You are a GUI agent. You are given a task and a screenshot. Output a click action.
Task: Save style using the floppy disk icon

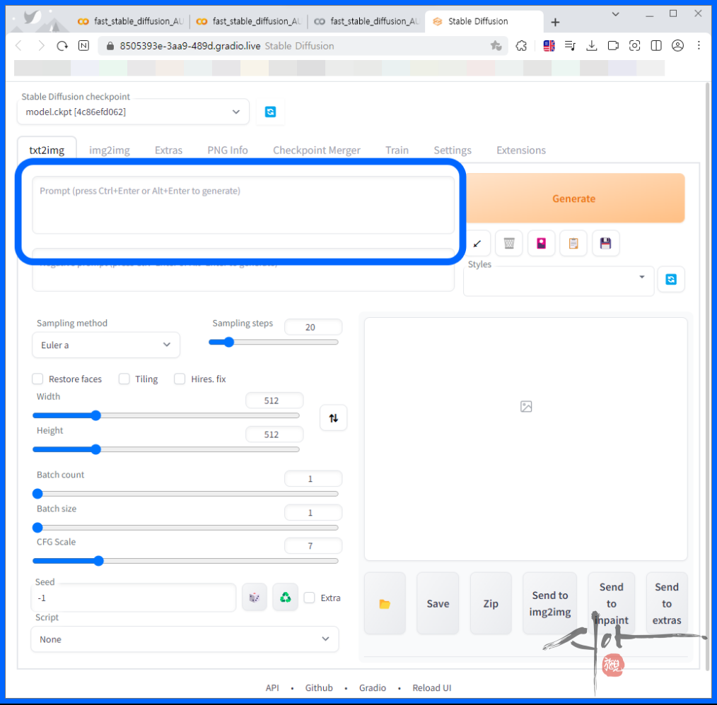click(x=606, y=244)
